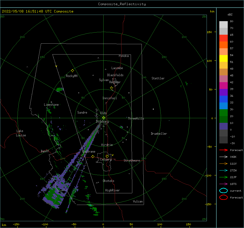
Task: Pick the green swatch between 30 and 20 dBZ
Action: (223, 113)
